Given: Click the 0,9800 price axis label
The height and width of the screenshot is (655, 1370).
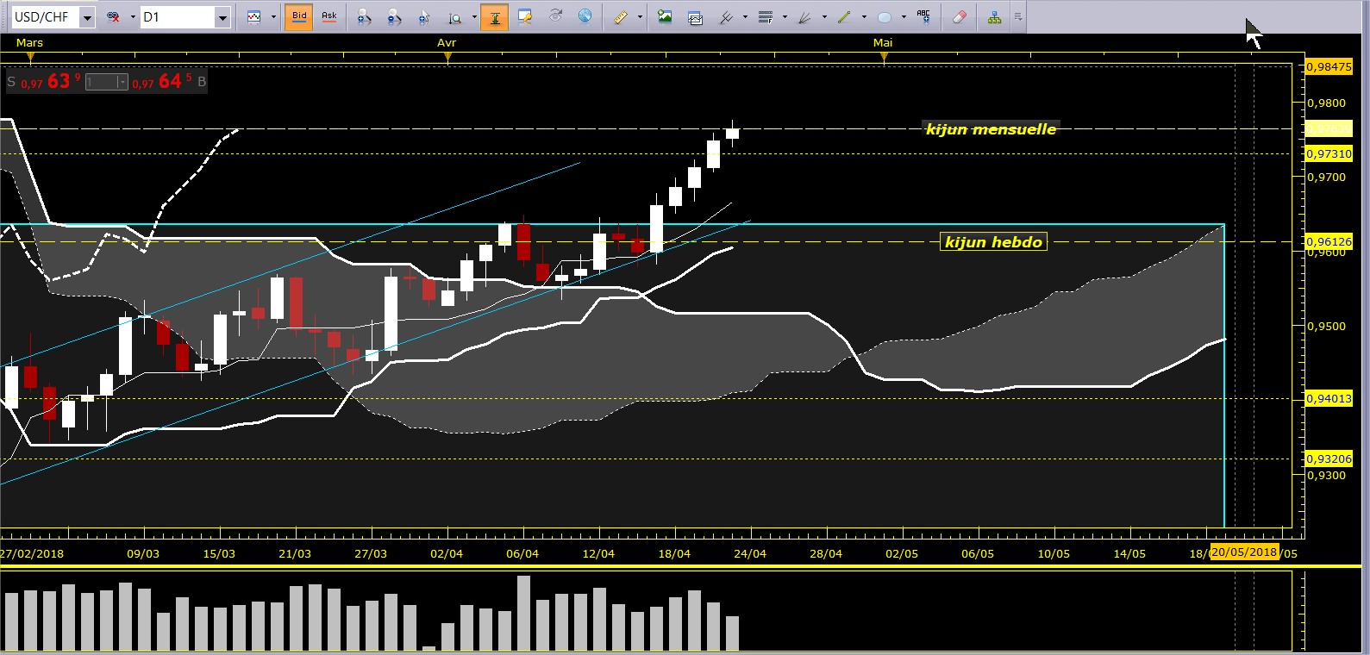Looking at the screenshot, I should [1327, 103].
